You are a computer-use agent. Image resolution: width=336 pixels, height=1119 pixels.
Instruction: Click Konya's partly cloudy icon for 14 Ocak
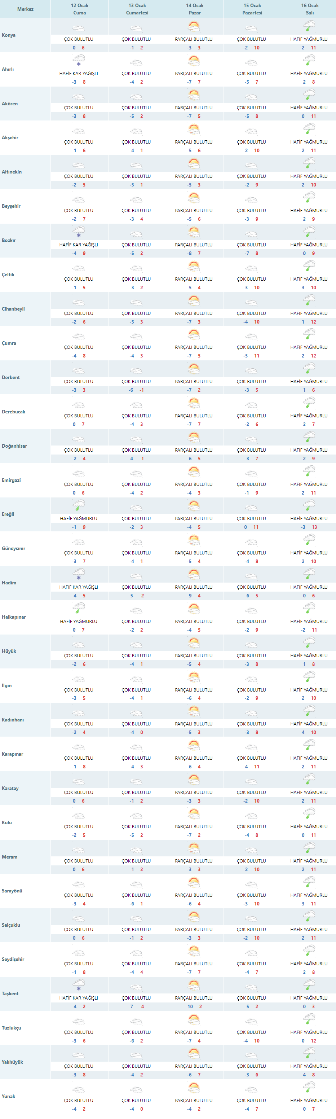click(194, 27)
